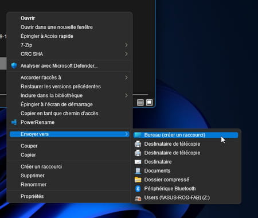The width and height of the screenshot is (258, 218).
Task: Click the first Destinataire de télécopie fax icon
Action: [138, 144]
